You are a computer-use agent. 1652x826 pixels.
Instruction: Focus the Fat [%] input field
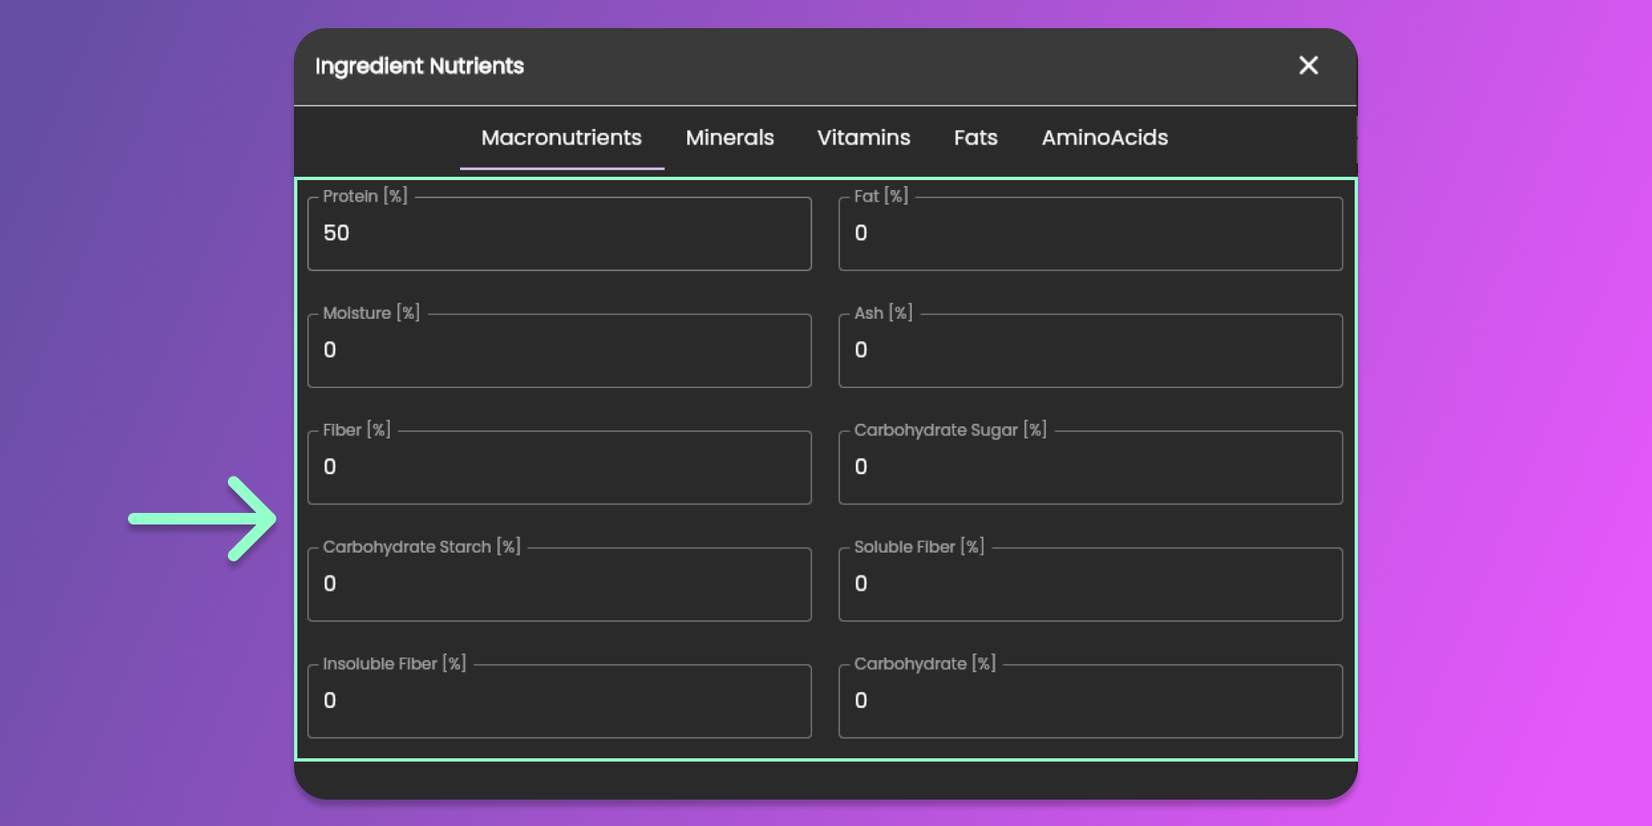click(x=1090, y=234)
